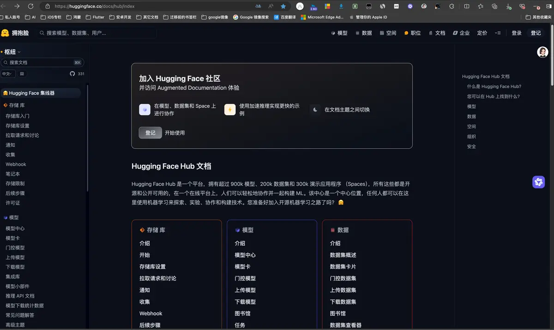Jump to 您可以在 Hub 上找到什么? section
Viewport: 554px width, 330px height.
point(494,96)
